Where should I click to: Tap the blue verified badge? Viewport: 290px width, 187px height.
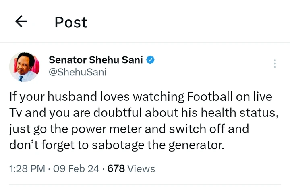[150, 60]
